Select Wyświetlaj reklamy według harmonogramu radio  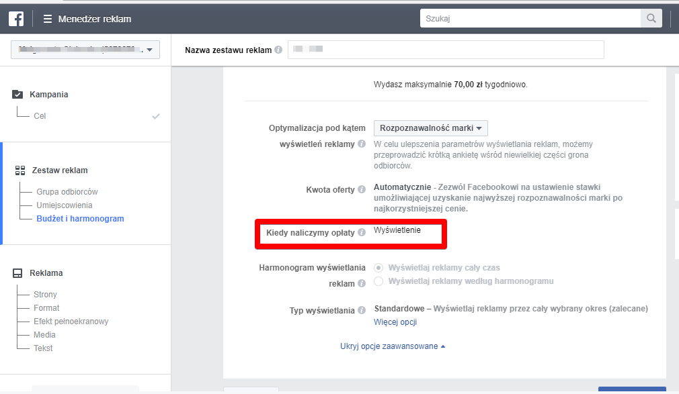tap(378, 281)
